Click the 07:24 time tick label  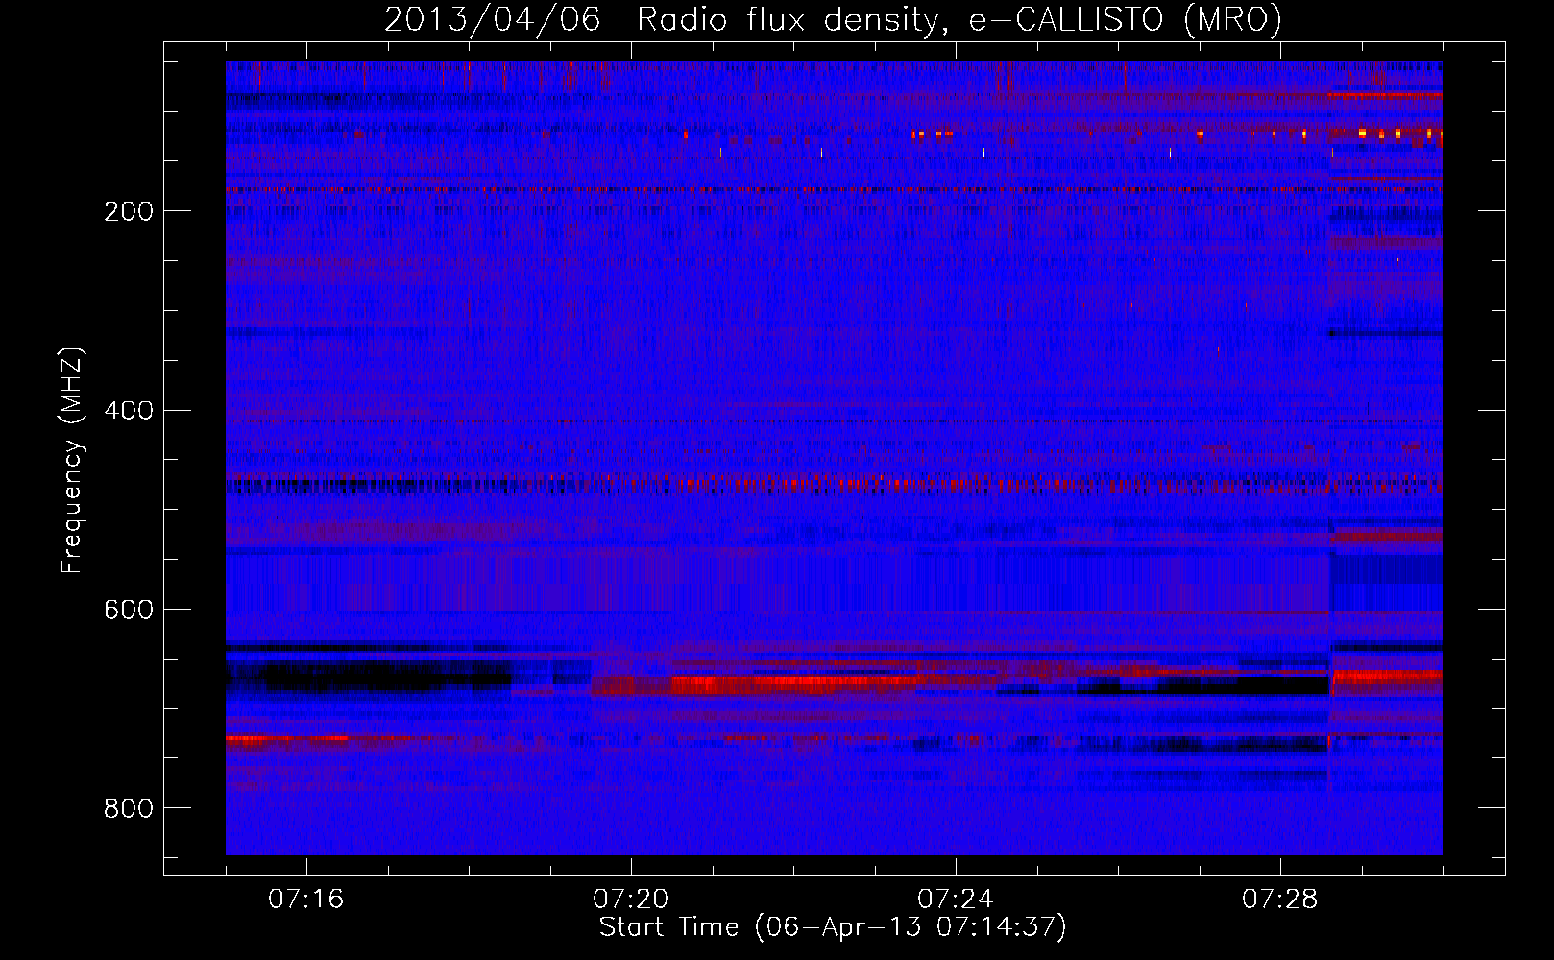[955, 899]
